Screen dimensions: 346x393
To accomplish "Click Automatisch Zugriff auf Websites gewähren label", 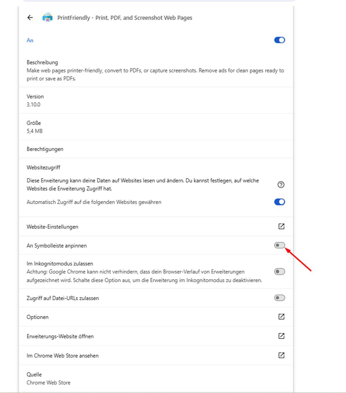I will tap(94, 202).
